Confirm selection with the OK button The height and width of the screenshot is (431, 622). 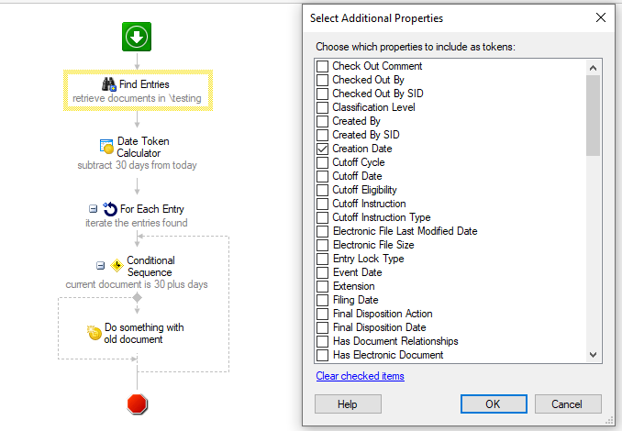point(494,404)
